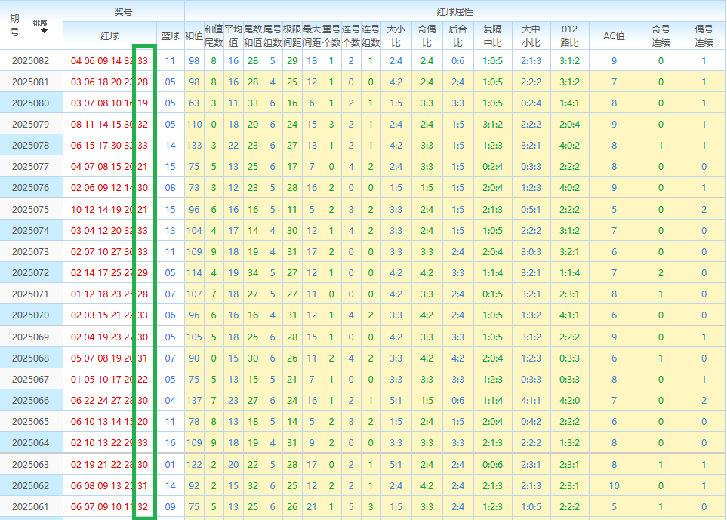The width and height of the screenshot is (727, 520).
Task: Click 大小比 value 5:1 in row 2025066
Action: tap(396, 401)
